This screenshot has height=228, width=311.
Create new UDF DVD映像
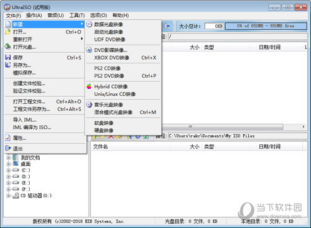[x=123, y=39]
